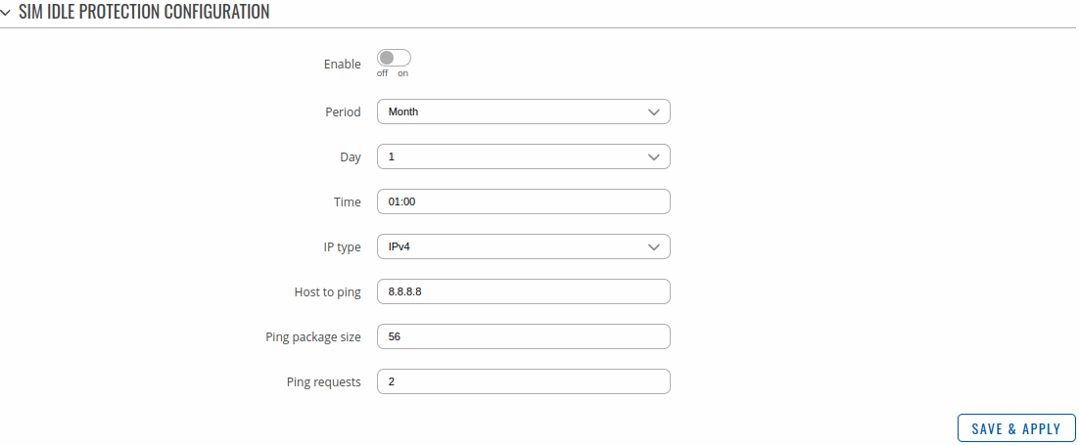This screenshot has width=1079, height=445.
Task: Click the SIM Idle Protection Configuration heading
Action: point(144,12)
